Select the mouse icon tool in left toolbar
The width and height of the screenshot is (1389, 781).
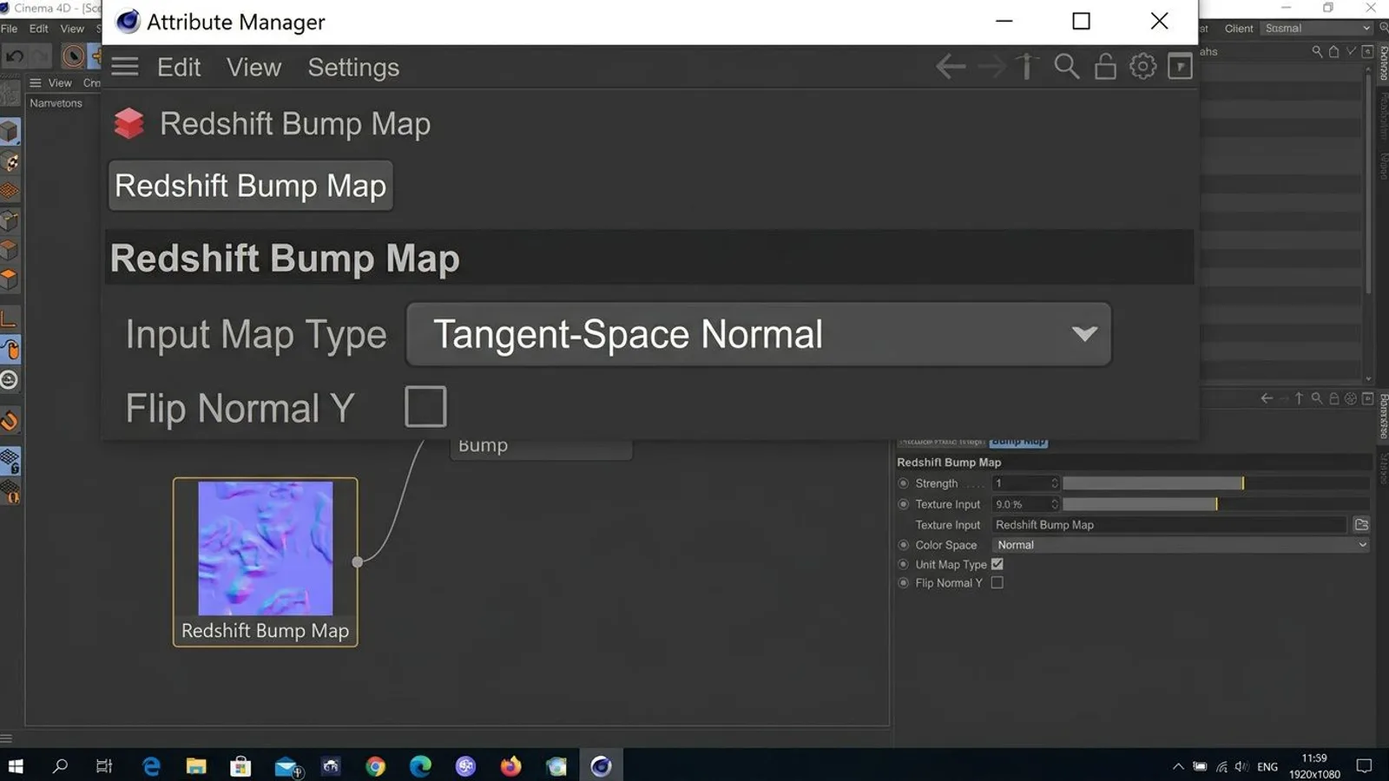pyautogui.click(x=10, y=350)
